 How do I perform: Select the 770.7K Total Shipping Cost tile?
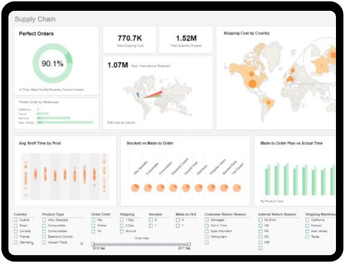pos(129,40)
